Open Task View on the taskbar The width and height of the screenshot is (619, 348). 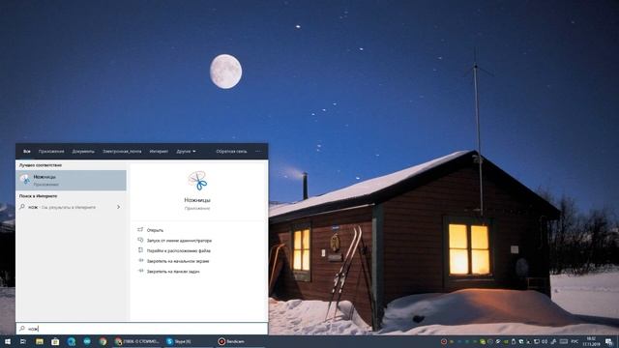pyautogui.click(x=23, y=341)
